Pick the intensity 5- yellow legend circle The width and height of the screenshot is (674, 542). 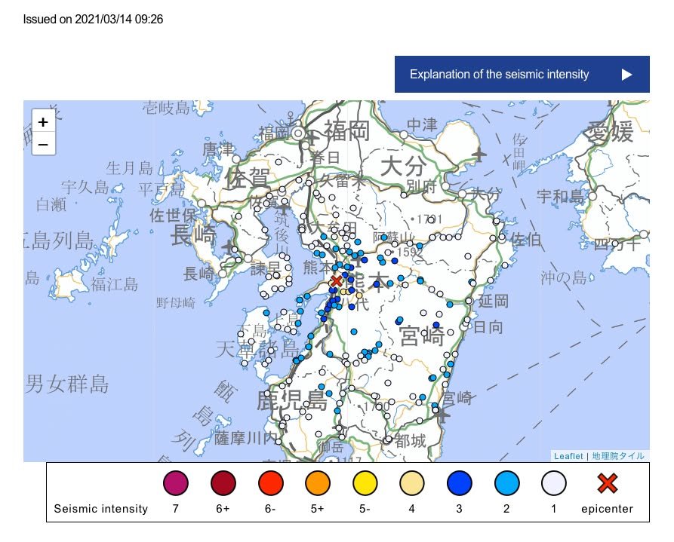coord(365,483)
